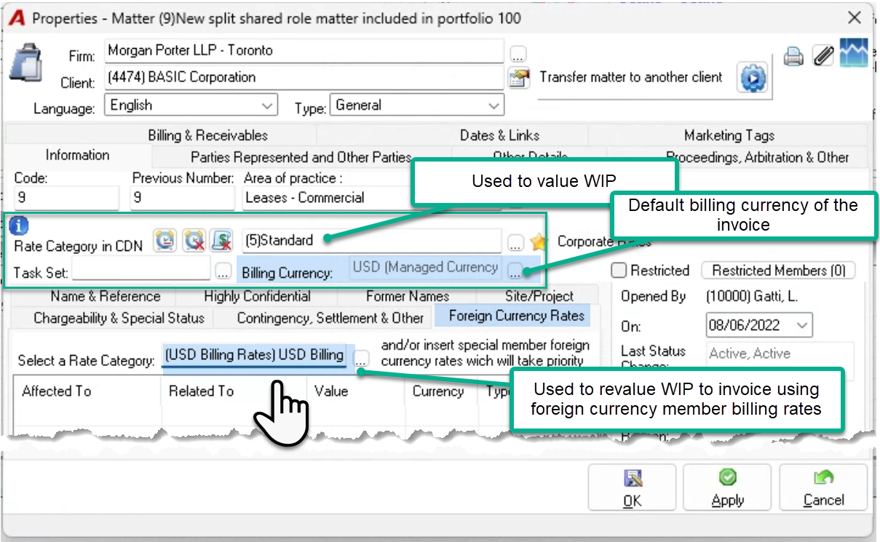Viewport: 880px width, 542px height.
Task: Click into the Code input field
Action: (66, 198)
